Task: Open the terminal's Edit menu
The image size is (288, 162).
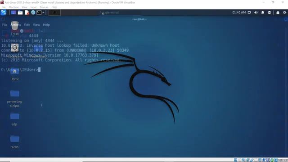Action: click(x=27, y=25)
